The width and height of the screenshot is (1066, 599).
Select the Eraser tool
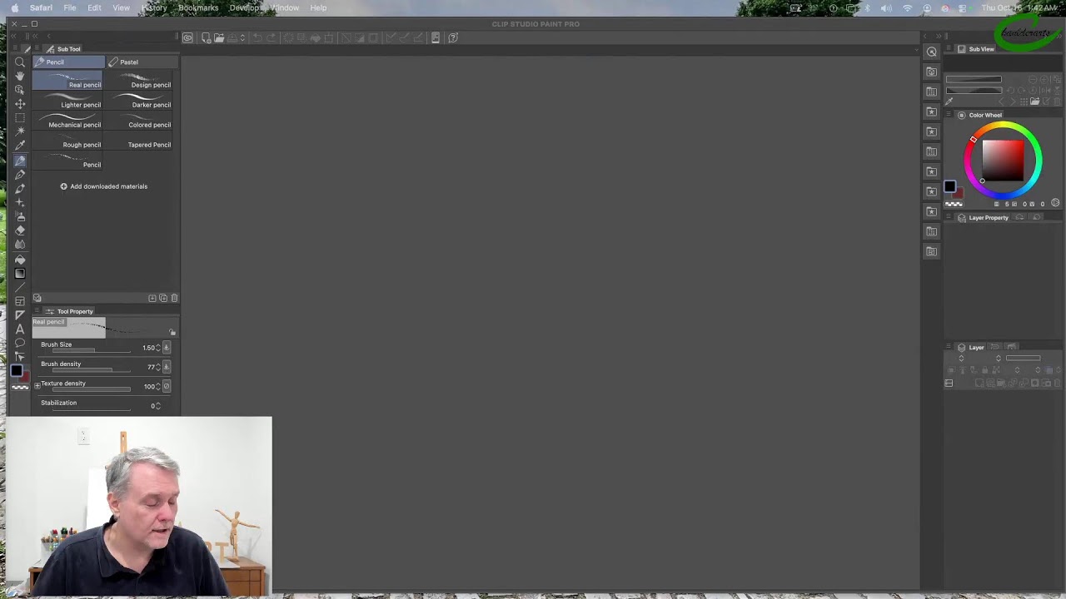[20, 230]
